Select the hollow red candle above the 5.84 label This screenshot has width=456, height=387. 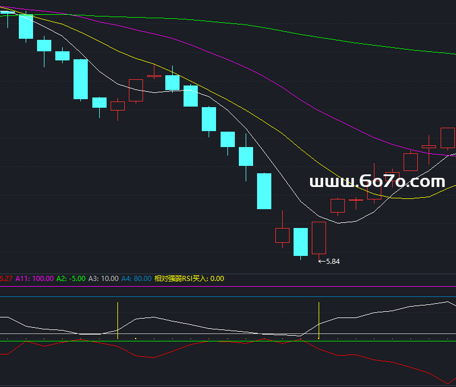coord(319,238)
